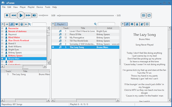
Task: Click the playlist search input field
Action: click(106, 24)
